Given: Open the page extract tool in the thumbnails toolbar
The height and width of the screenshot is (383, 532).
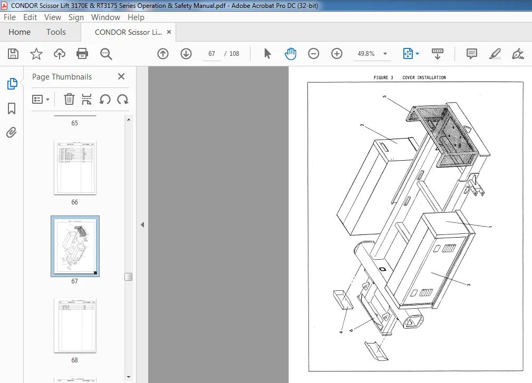Looking at the screenshot, I should coord(87,100).
